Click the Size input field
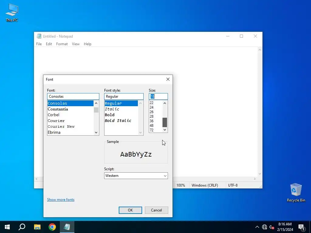Image resolution: width=311 pixels, height=233 pixels. (158, 96)
